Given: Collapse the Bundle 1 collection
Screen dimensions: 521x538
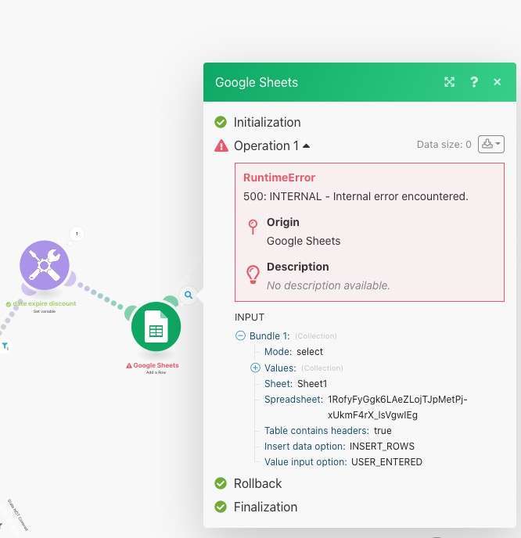Looking at the screenshot, I should [240, 335].
